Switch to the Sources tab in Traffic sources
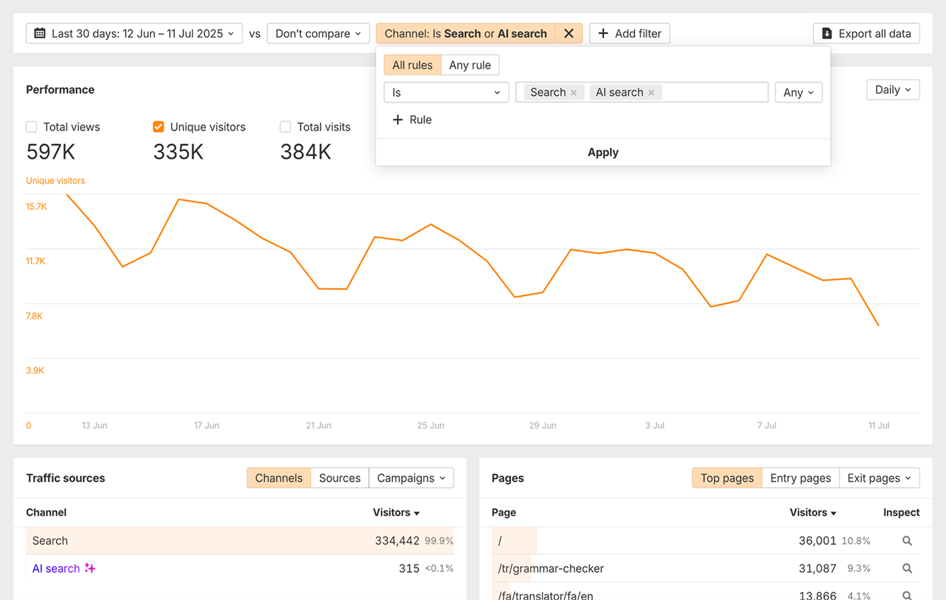Image resolution: width=946 pixels, height=600 pixels. click(339, 477)
